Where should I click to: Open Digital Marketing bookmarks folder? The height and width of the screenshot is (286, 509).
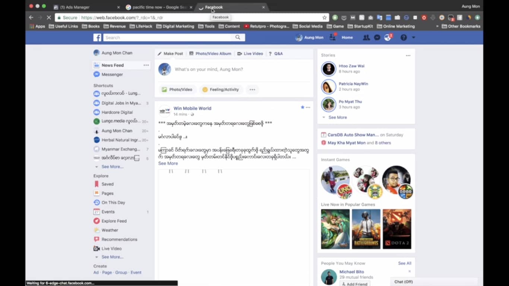(176, 26)
